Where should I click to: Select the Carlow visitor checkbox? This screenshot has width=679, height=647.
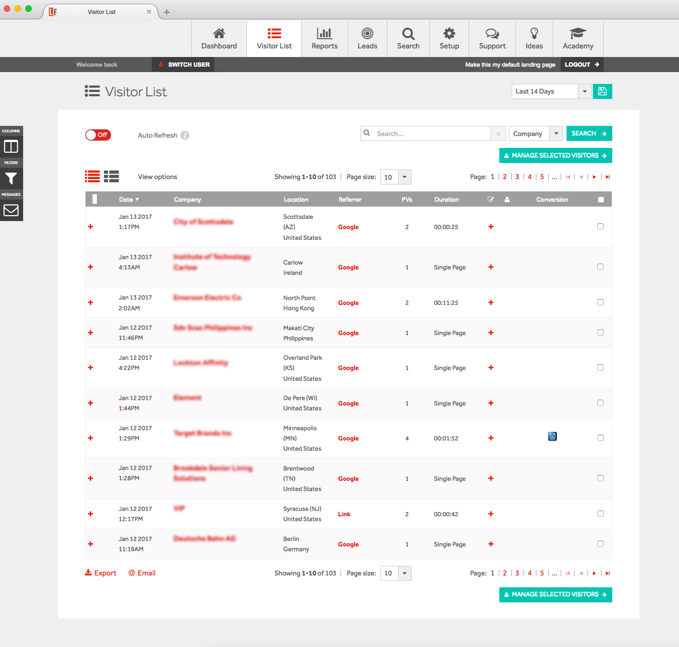tap(600, 267)
